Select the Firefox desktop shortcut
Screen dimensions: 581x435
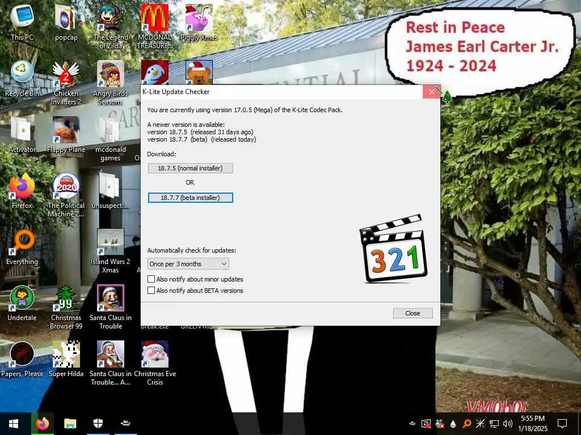(22, 191)
